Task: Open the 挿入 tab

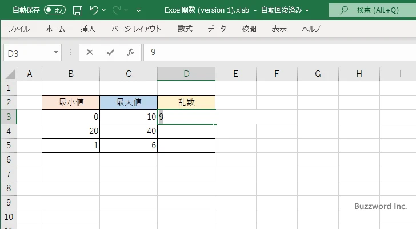Action: pyautogui.click(x=88, y=29)
